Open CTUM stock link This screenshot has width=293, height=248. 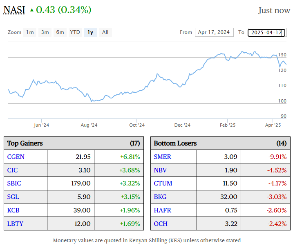pos(163,183)
